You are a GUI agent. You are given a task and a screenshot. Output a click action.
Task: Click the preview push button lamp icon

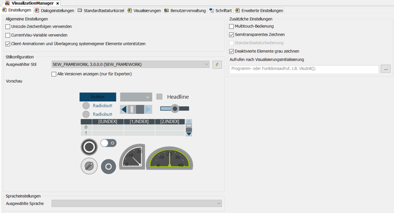click(89, 147)
